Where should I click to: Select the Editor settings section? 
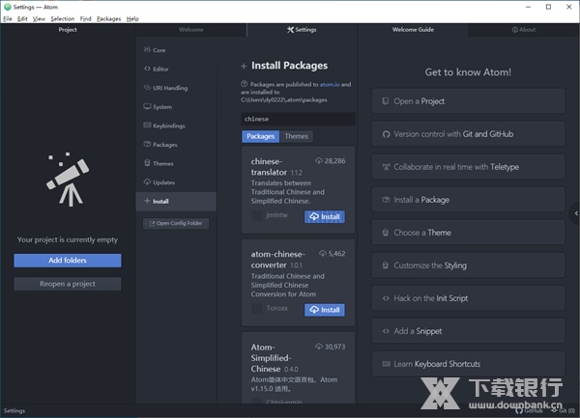(160, 70)
